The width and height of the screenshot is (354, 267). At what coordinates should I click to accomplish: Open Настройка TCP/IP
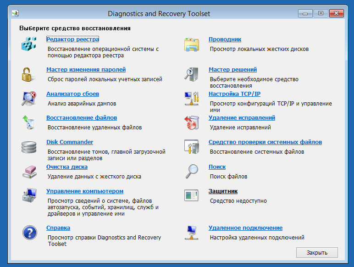point(235,94)
